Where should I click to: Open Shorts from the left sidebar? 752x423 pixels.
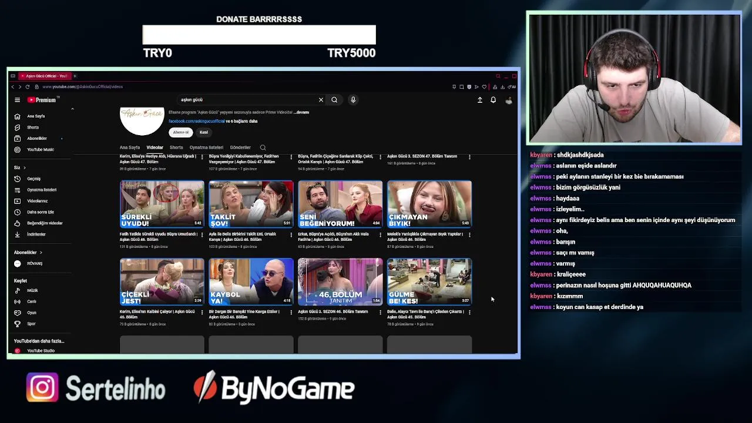click(33, 127)
